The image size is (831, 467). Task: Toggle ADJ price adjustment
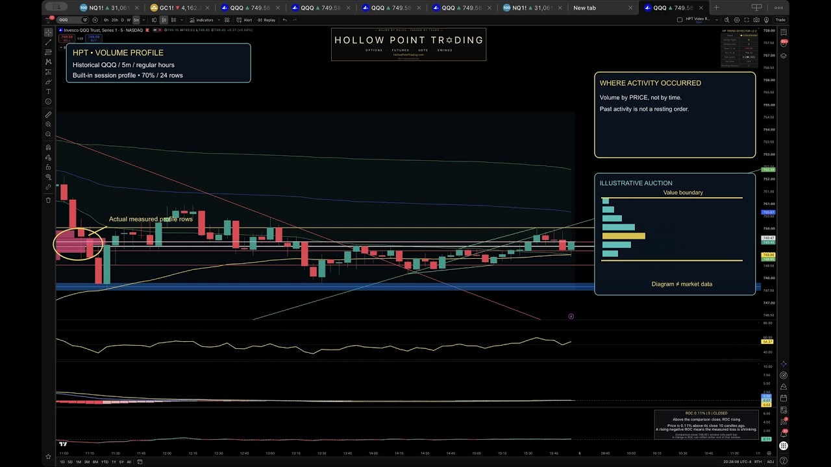point(771,462)
